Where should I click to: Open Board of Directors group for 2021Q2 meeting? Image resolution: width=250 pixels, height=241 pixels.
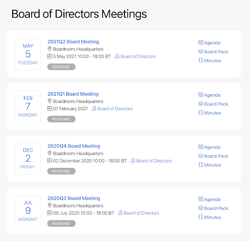tap(135, 57)
